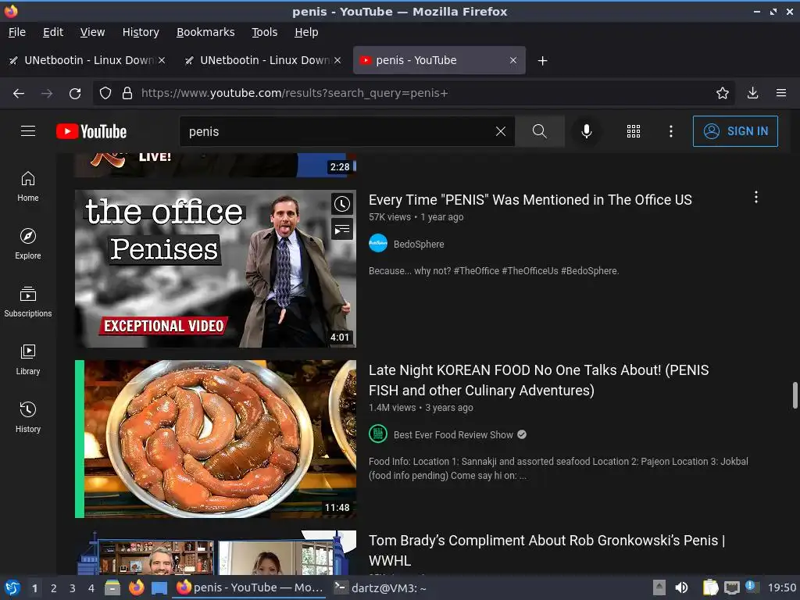The width and height of the screenshot is (800, 600).
Task: Open video title about The Office US
Action: click(530, 199)
